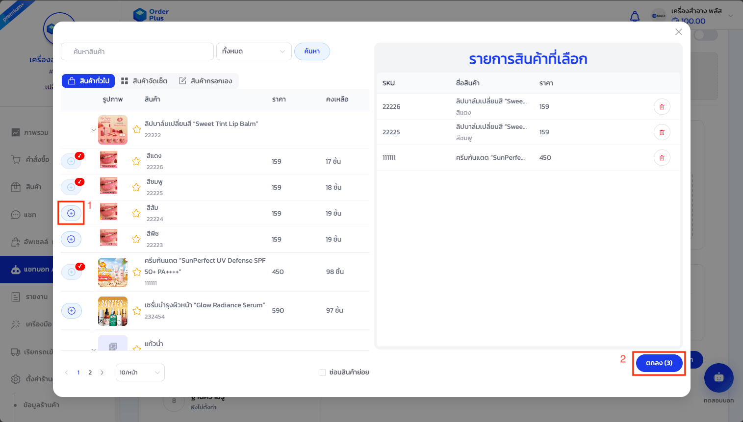The width and height of the screenshot is (743, 422).
Task: Add "Glow Radiance Serum" using its plus icon
Action: tap(71, 310)
